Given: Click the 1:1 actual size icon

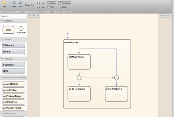Looking at the screenshot, I should click(38, 7).
